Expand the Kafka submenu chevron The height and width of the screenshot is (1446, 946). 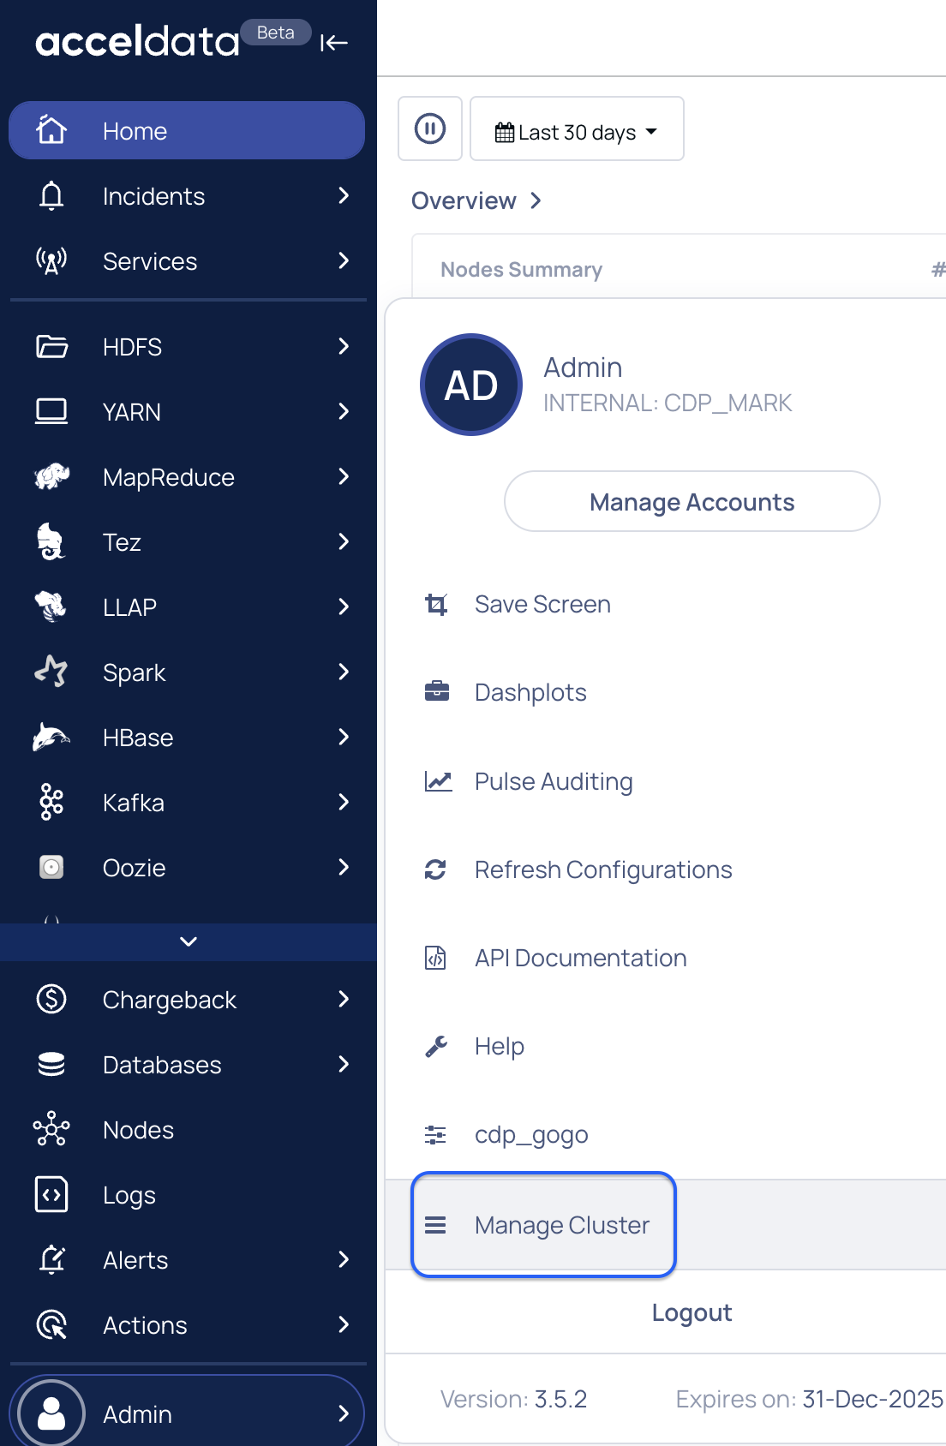tap(344, 802)
